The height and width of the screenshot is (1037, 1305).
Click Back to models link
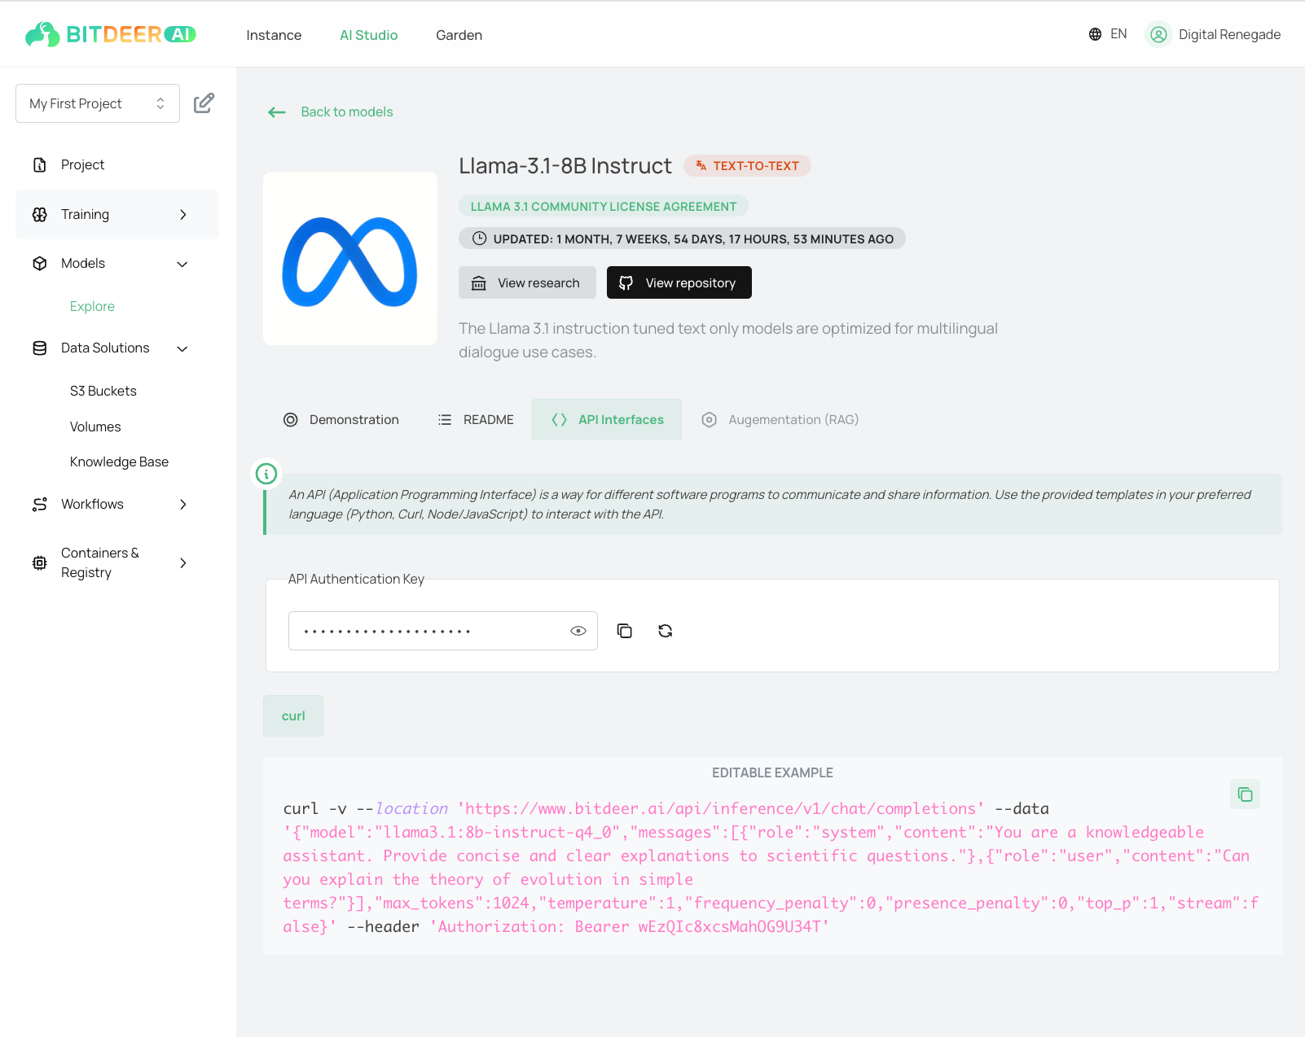coord(347,112)
